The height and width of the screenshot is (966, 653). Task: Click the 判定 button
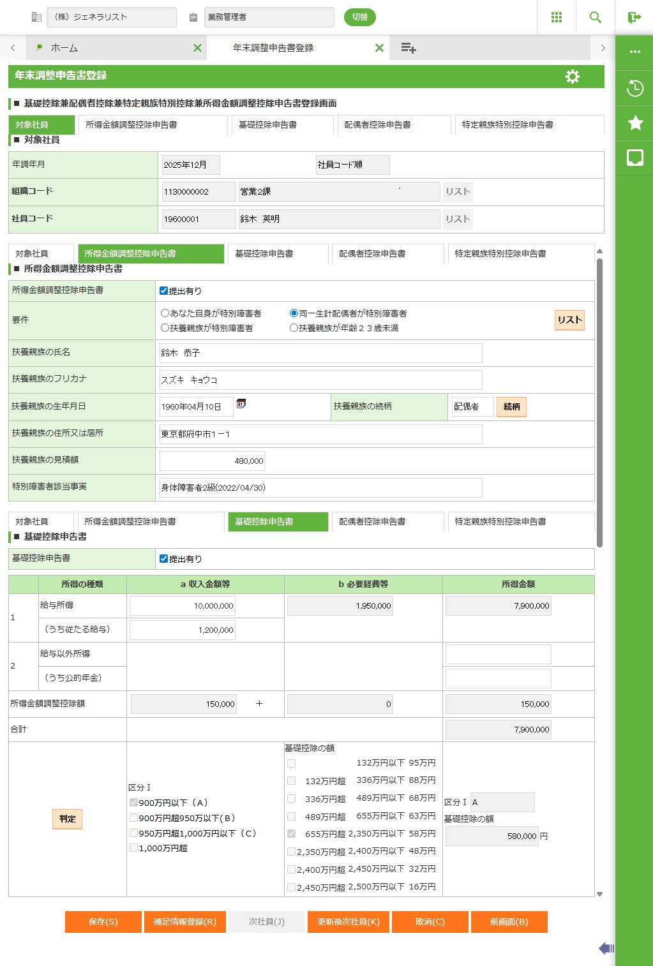[x=67, y=819]
